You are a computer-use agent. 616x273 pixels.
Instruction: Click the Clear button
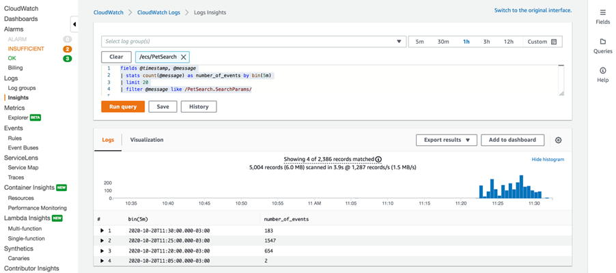pyautogui.click(x=116, y=57)
